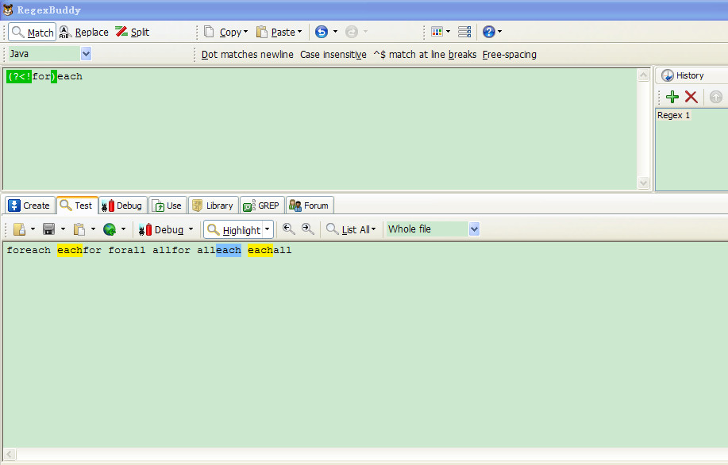Open the test toolbar Debug dropdown arrow
Screen dimensions: 728x465
click(x=191, y=229)
